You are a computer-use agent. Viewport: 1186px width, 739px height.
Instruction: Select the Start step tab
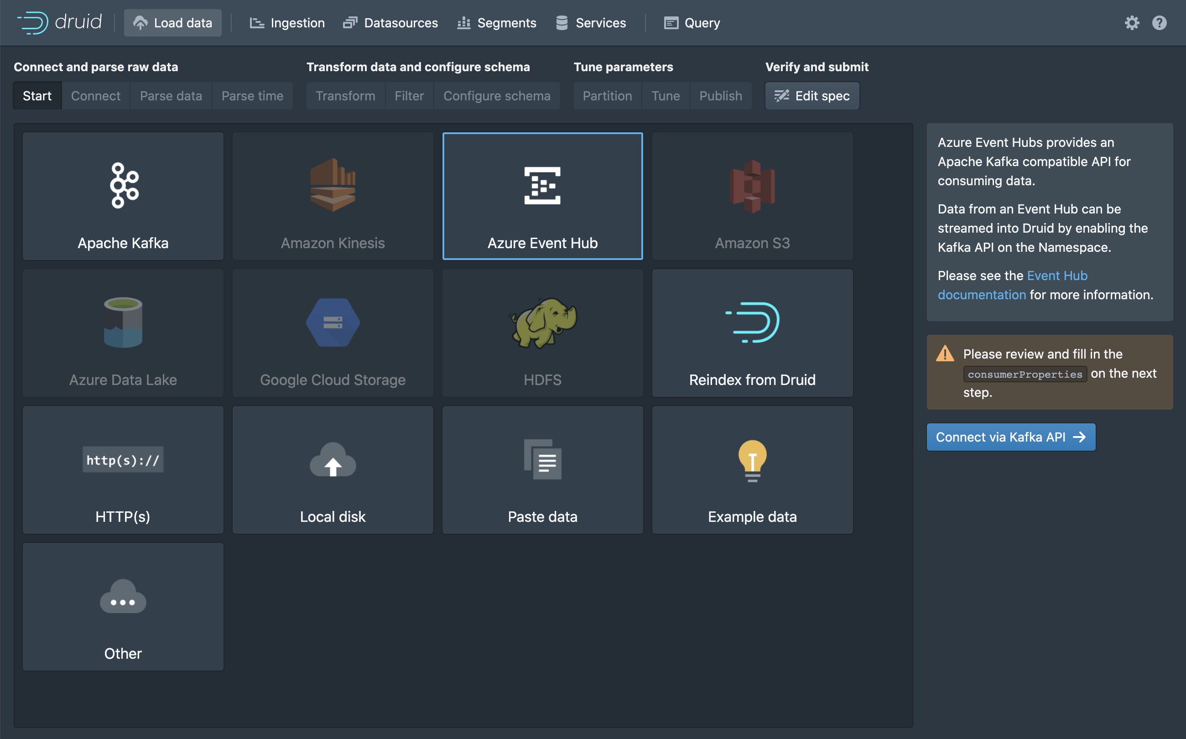click(x=37, y=96)
